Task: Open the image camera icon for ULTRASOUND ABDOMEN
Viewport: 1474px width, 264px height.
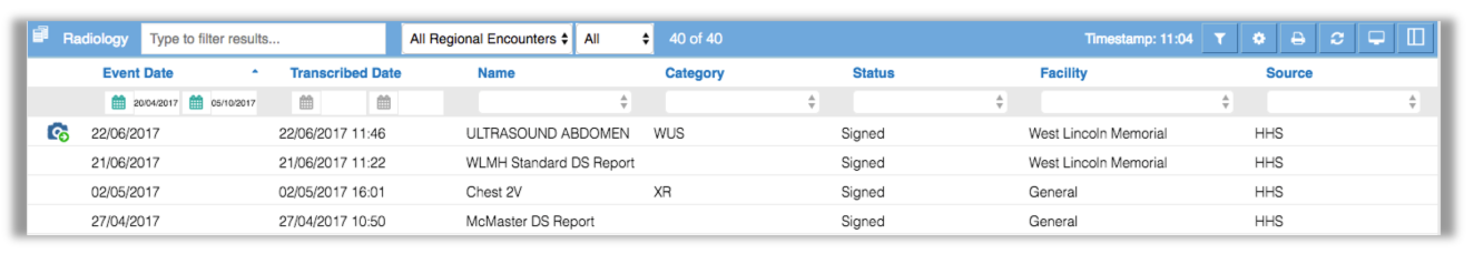Action: coord(58,133)
